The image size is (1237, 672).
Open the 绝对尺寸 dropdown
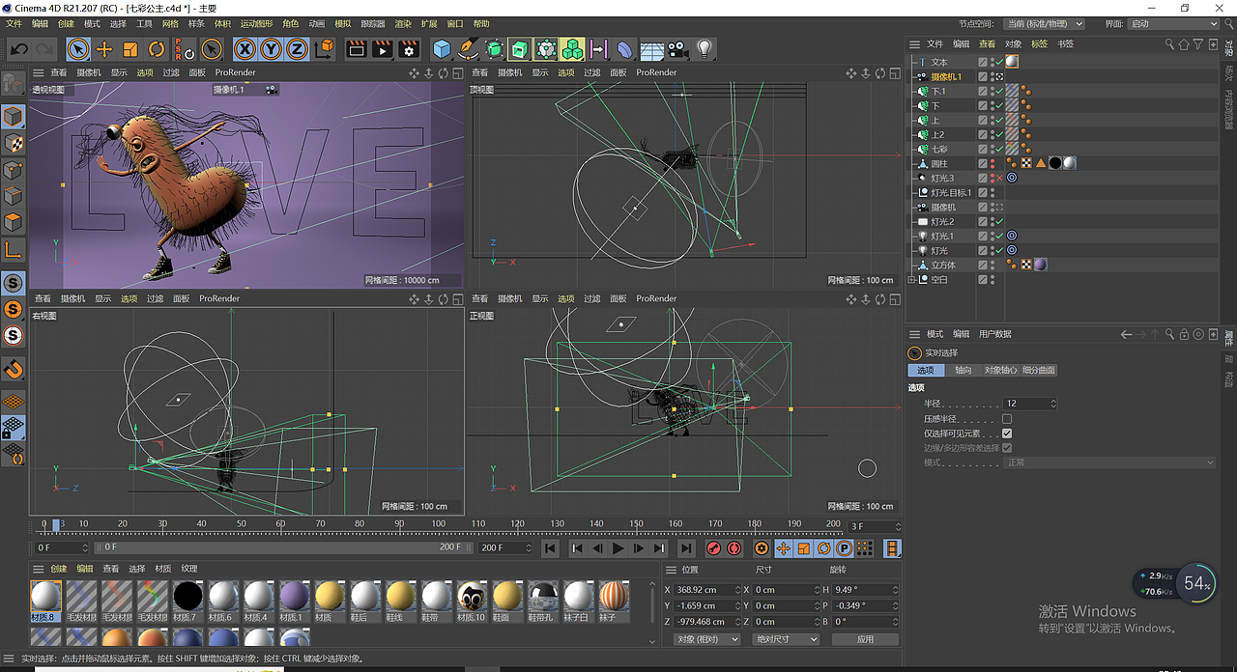[786, 639]
